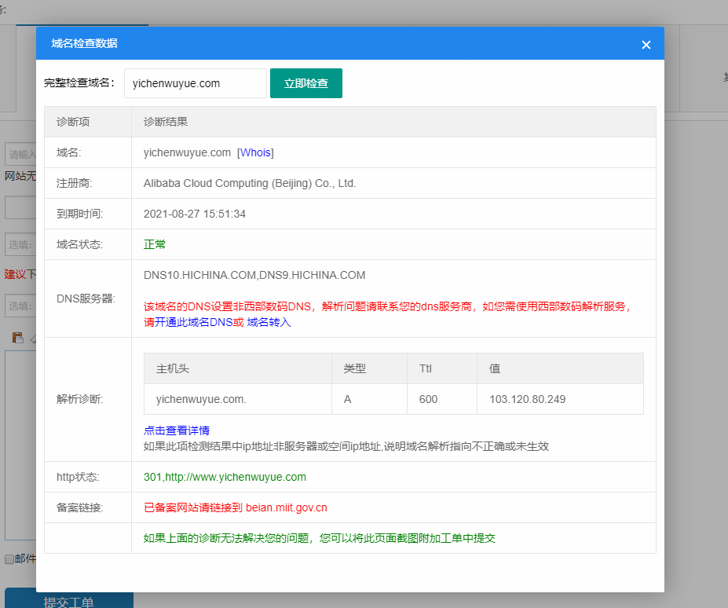Click the 类型 column header

tap(354, 368)
